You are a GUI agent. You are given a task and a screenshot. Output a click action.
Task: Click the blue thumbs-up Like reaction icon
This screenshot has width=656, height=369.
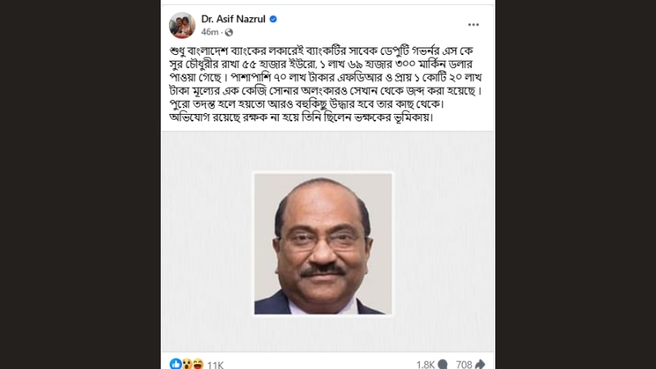[175, 364]
